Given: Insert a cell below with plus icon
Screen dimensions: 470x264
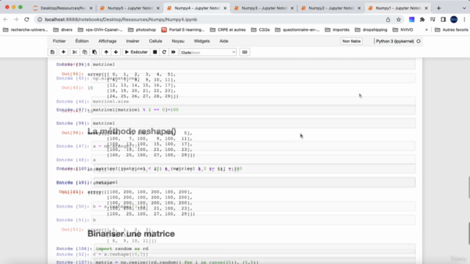Looking at the screenshot, I should pyautogui.click(x=63, y=52).
